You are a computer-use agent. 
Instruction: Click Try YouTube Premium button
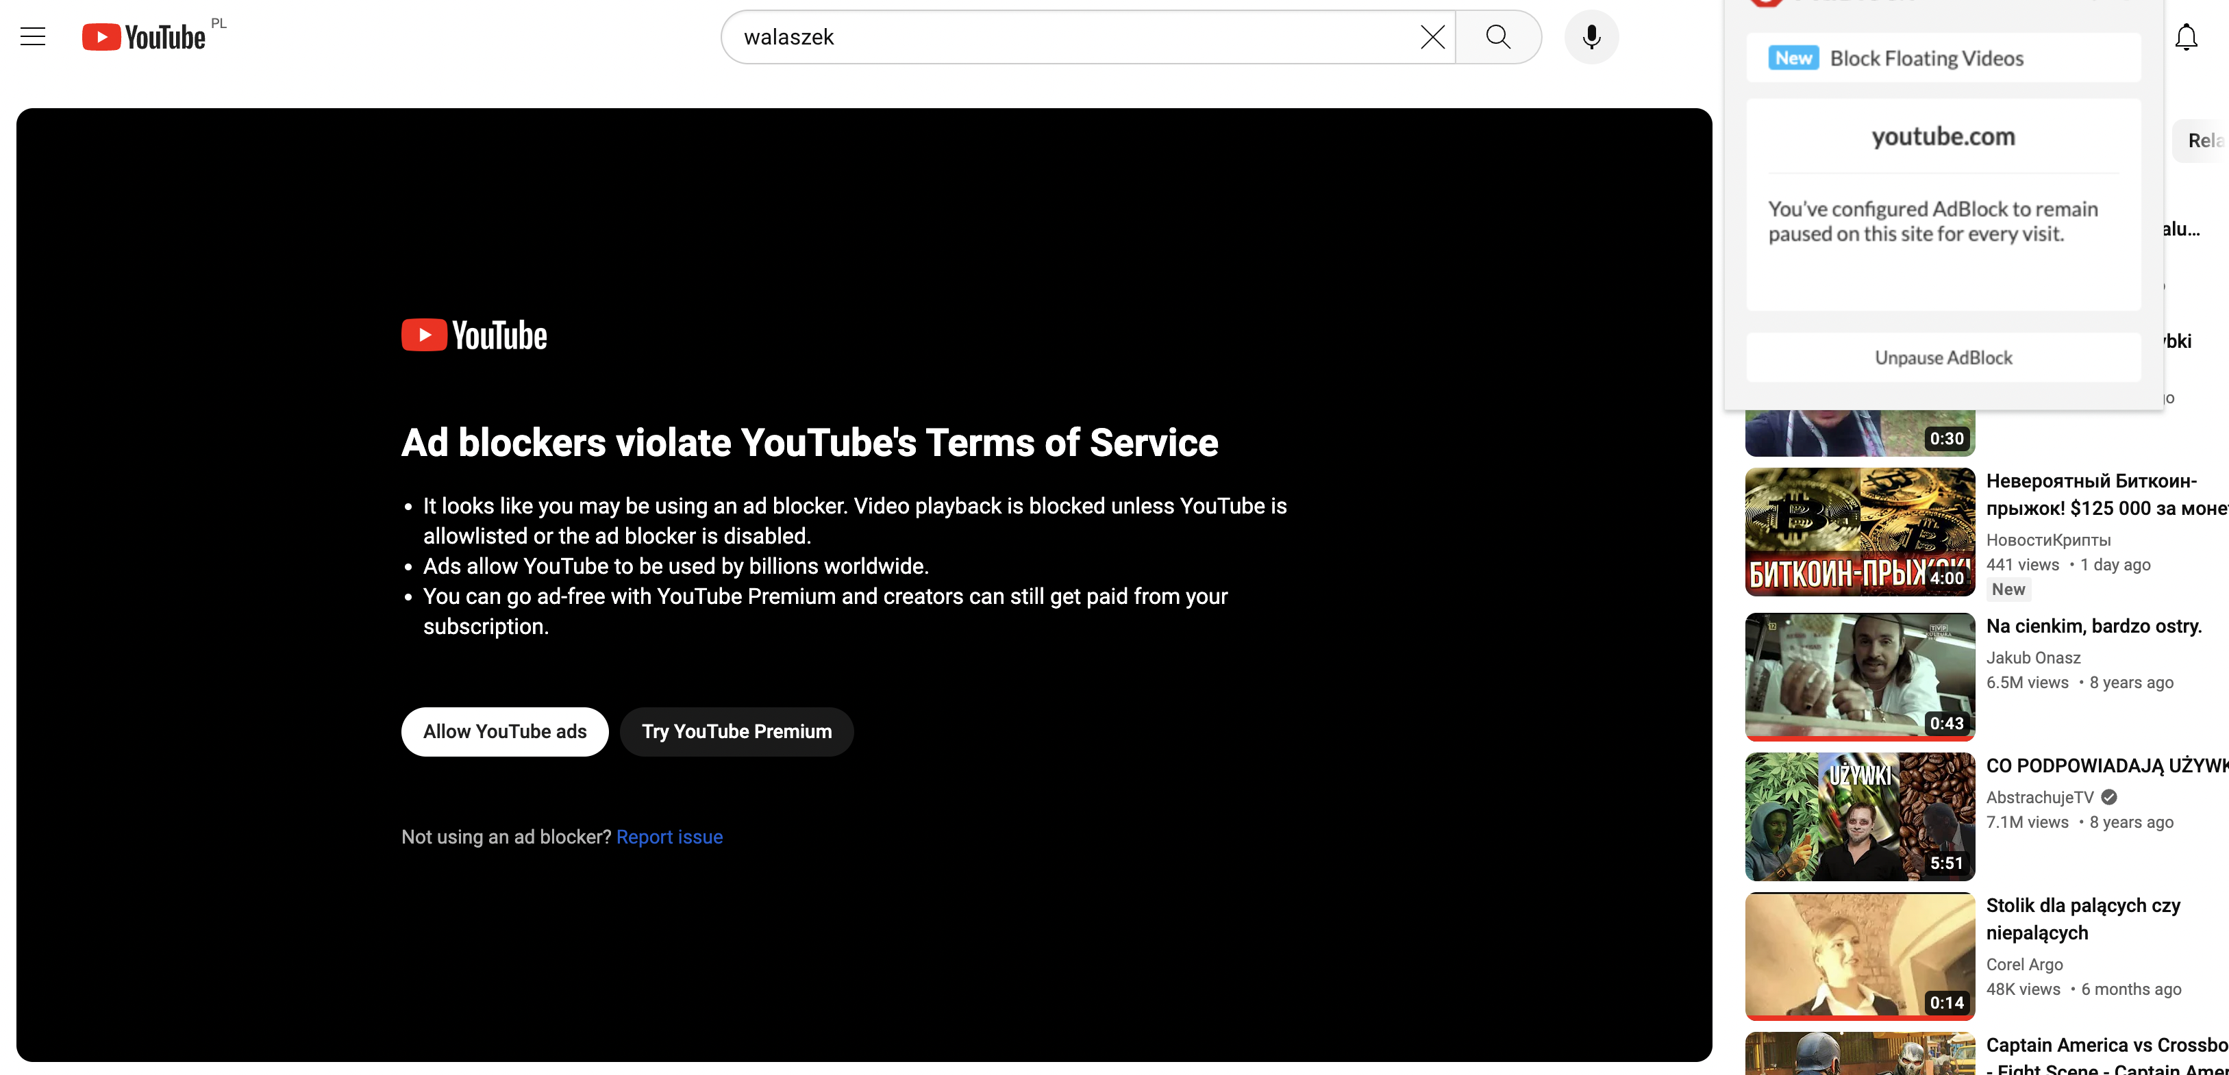click(736, 732)
